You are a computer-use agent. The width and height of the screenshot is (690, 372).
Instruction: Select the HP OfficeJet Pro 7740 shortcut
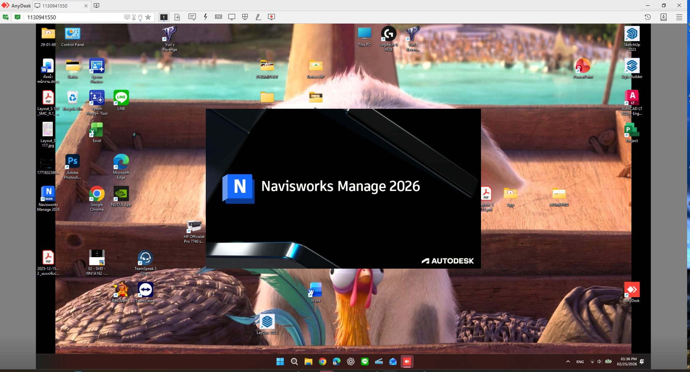[x=194, y=231]
